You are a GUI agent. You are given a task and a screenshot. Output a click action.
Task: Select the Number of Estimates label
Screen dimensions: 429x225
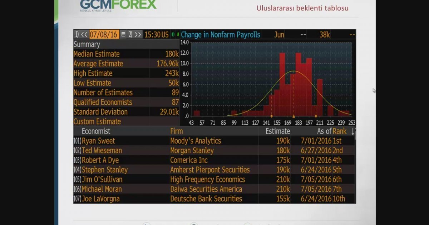pyautogui.click(x=103, y=92)
